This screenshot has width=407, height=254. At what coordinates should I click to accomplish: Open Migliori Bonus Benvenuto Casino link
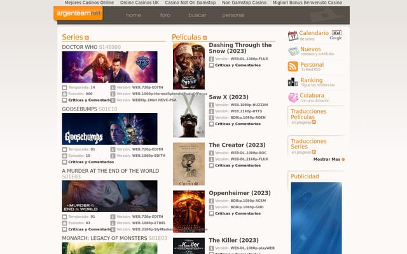pos(307,3)
